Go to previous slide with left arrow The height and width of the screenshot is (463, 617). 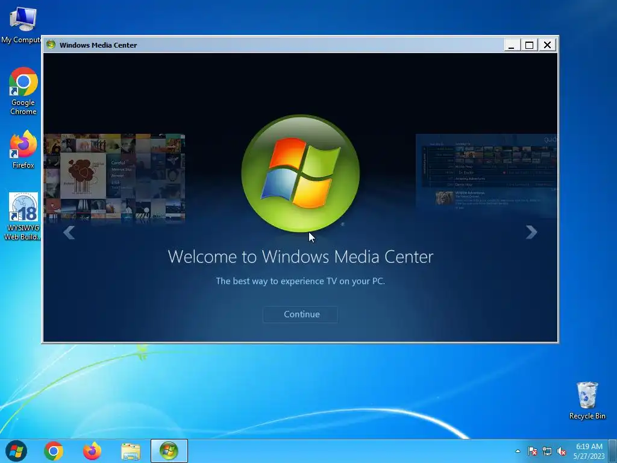click(x=69, y=232)
